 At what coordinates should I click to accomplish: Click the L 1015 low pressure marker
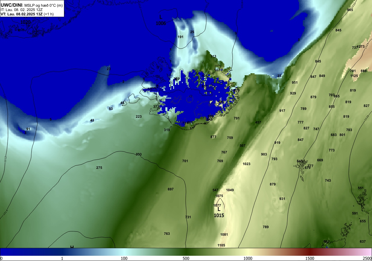point(219,212)
